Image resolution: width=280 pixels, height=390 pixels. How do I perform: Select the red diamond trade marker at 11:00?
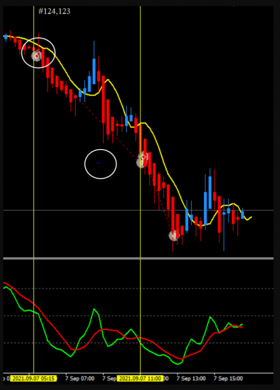[x=144, y=157]
